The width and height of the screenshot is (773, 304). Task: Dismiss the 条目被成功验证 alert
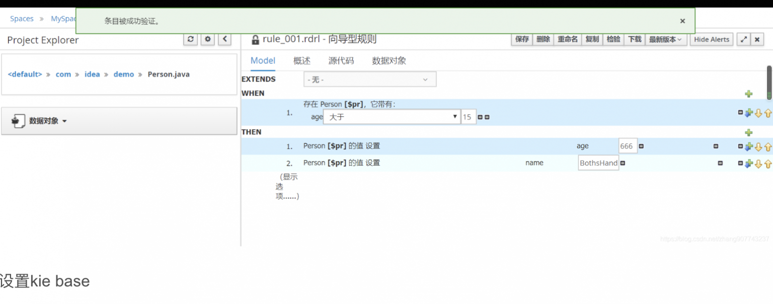point(682,21)
